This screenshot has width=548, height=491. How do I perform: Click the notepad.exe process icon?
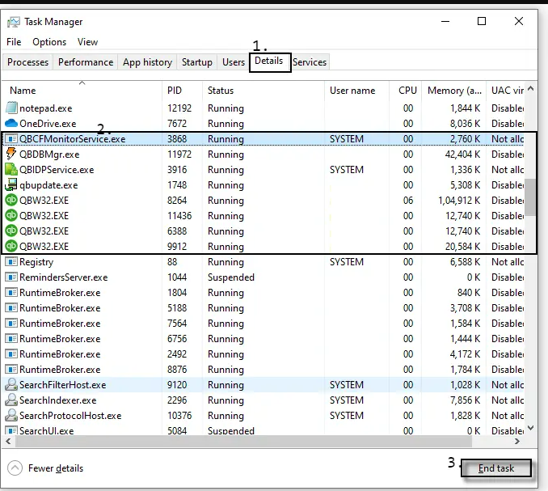pyautogui.click(x=11, y=108)
